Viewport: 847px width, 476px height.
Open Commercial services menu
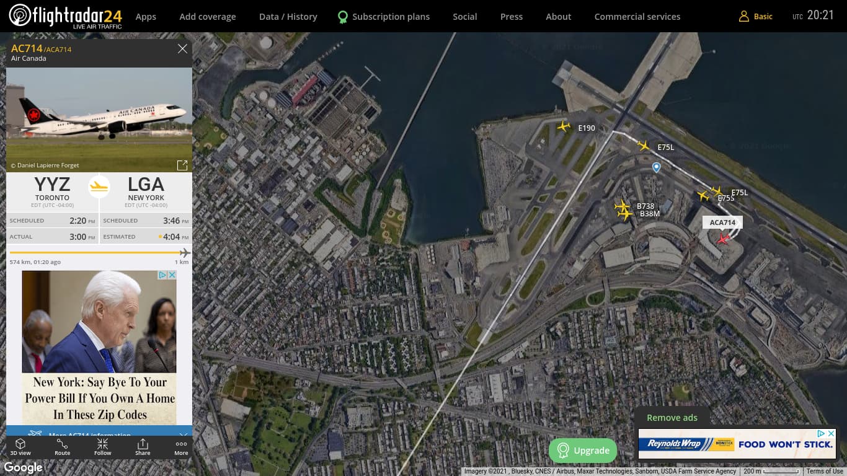click(637, 17)
